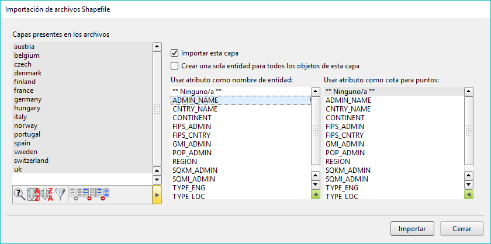Select the belgium layer
The height and width of the screenshot is (244, 491).
click(x=82, y=55)
